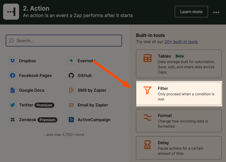The width and height of the screenshot is (226, 162).
Task: Open the three-dot more options menu
Action: 216,12
